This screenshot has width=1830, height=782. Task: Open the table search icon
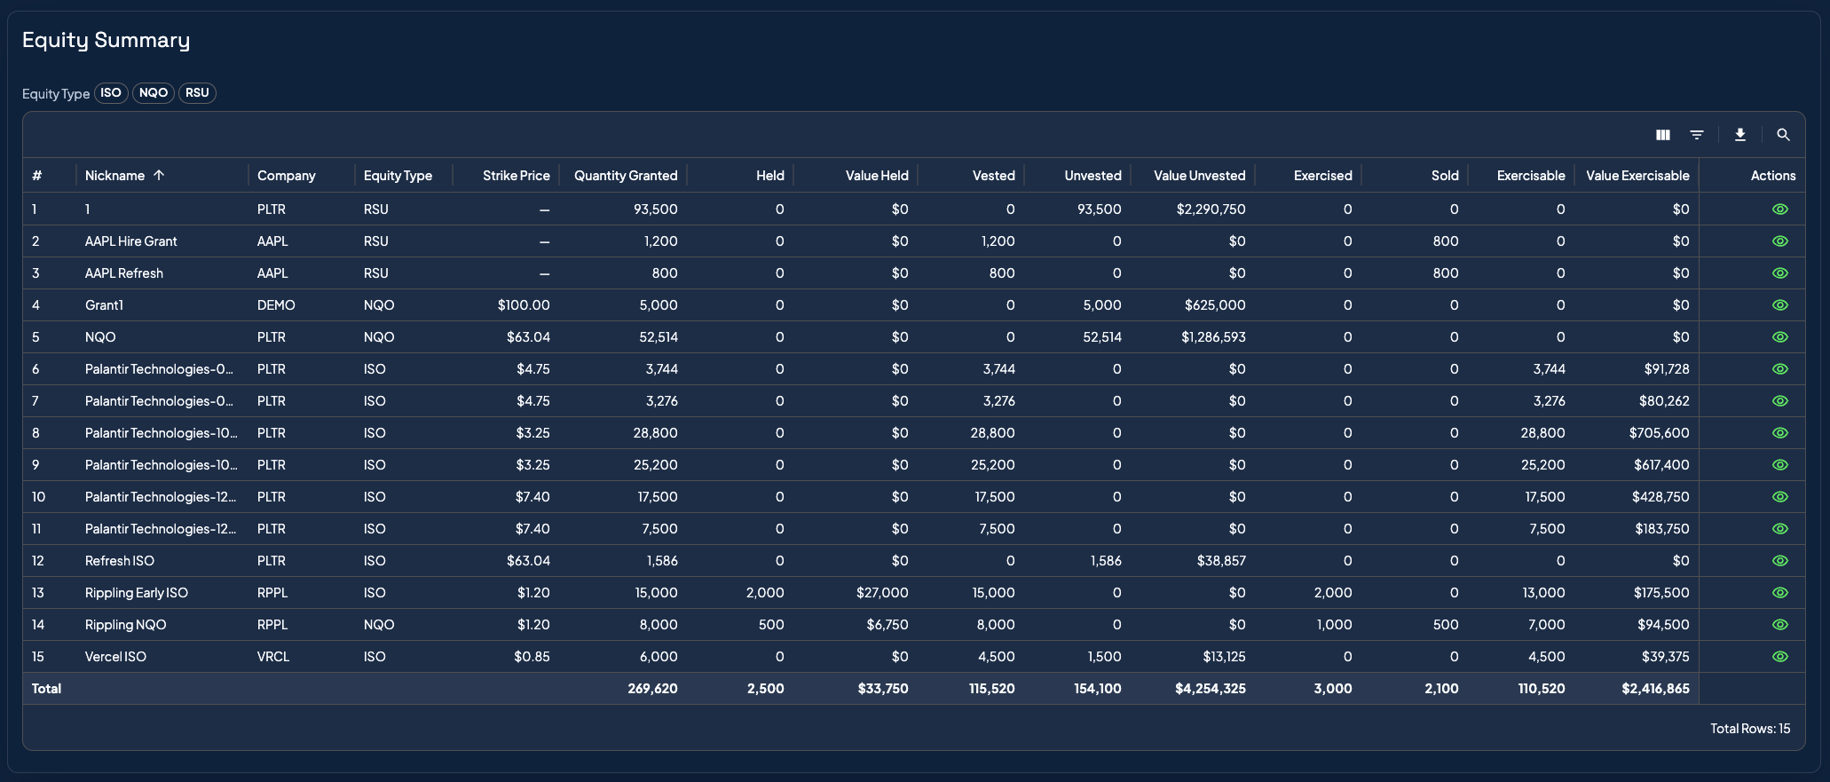coord(1783,135)
